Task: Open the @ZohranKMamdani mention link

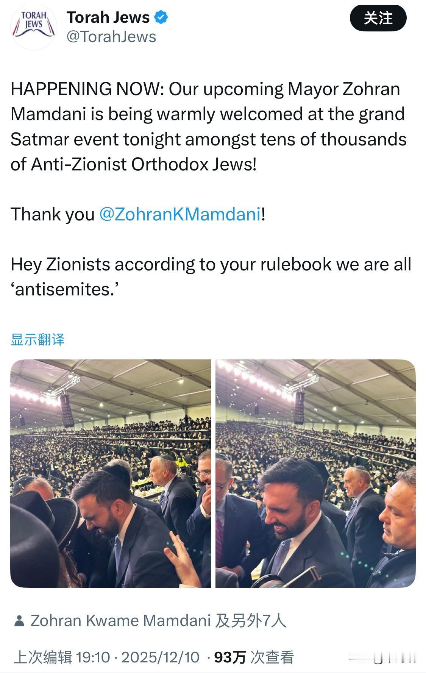Action: coord(180,214)
